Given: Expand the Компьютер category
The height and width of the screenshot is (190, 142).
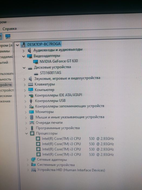Looking at the screenshot, I should tap(25, 90).
